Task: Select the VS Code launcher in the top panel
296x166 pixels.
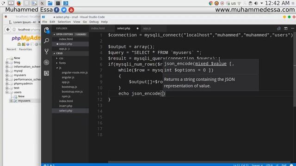Action: click(x=66, y=3)
